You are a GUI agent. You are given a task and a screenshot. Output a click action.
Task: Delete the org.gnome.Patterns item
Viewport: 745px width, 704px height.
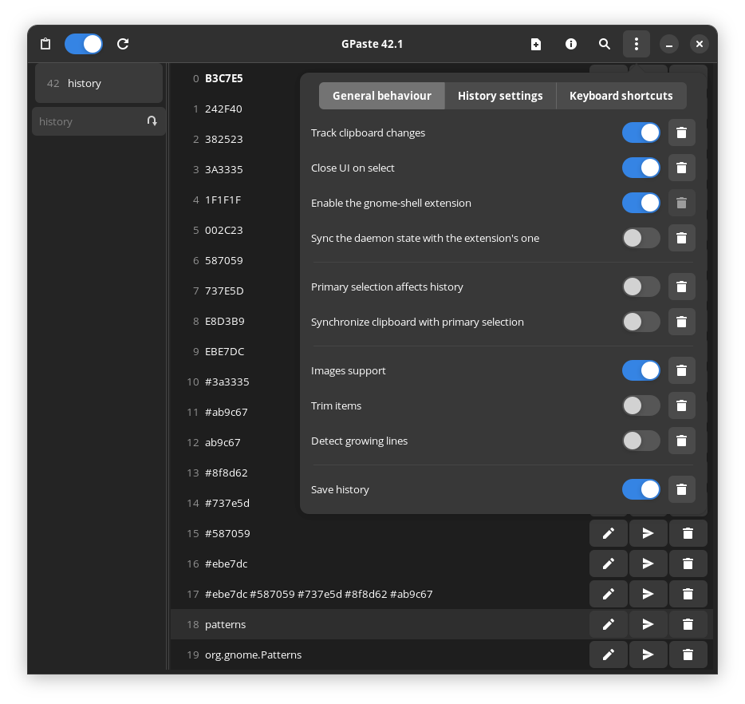688,655
